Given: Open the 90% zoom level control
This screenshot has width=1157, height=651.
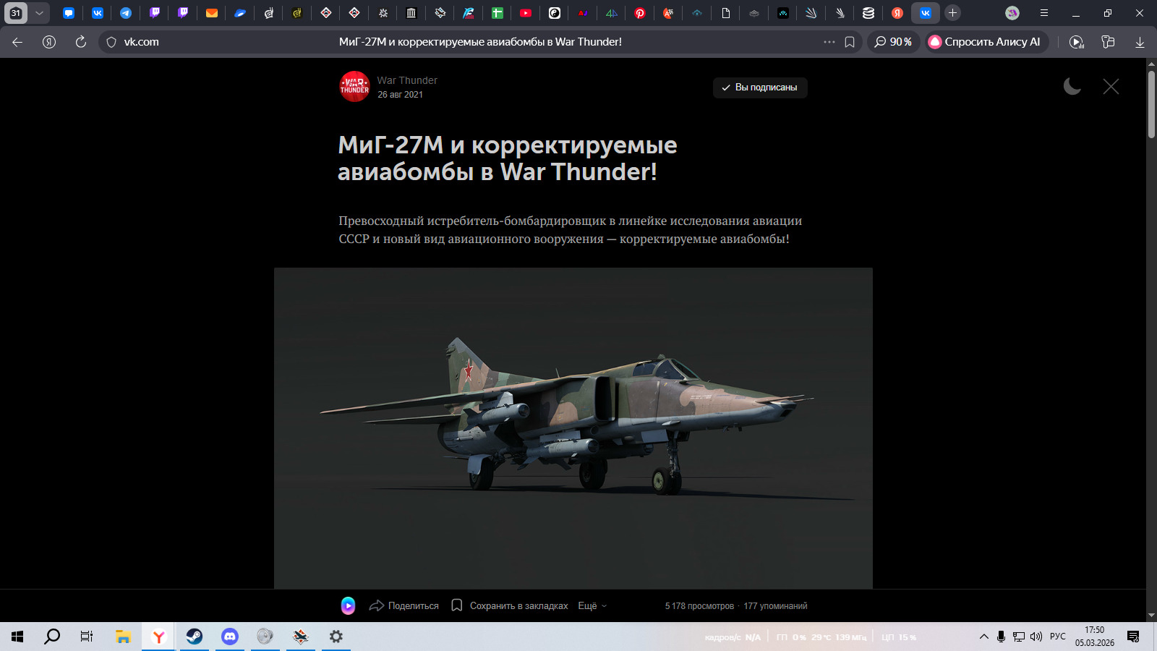Looking at the screenshot, I should tap(893, 42).
